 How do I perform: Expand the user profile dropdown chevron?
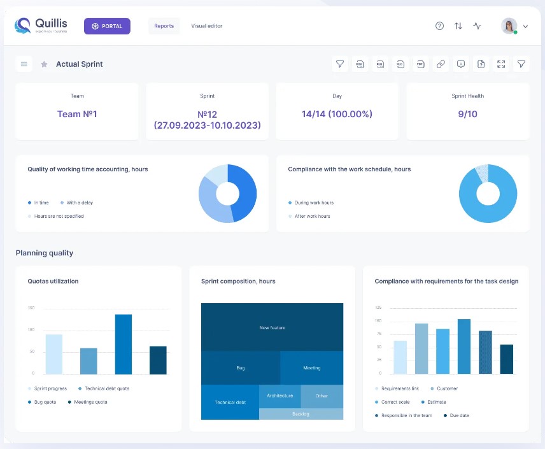point(525,27)
